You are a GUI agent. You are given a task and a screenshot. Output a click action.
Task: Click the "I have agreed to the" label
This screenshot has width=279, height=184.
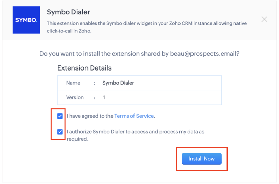tap(90, 116)
